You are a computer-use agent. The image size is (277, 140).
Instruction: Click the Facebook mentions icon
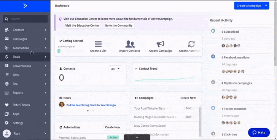click(213, 56)
